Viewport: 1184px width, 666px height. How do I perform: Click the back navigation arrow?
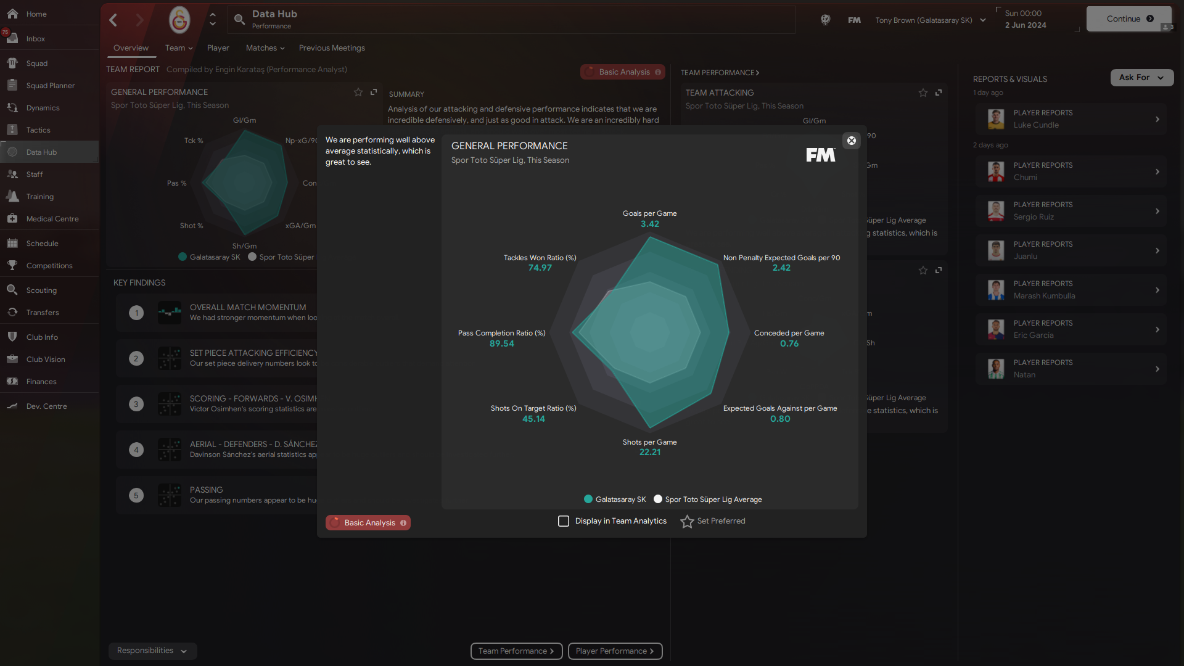tap(113, 20)
